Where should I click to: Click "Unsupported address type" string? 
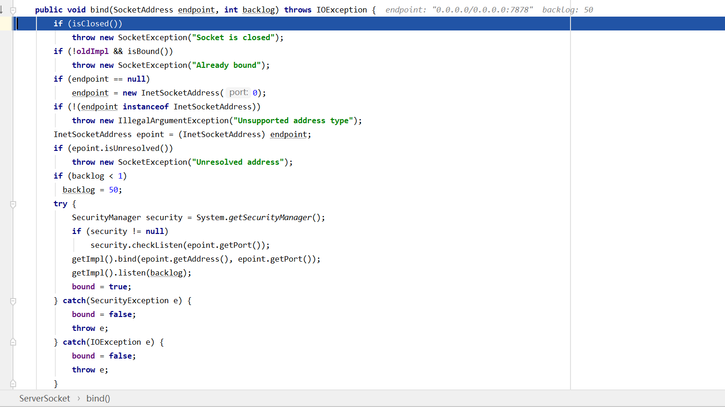293,120
